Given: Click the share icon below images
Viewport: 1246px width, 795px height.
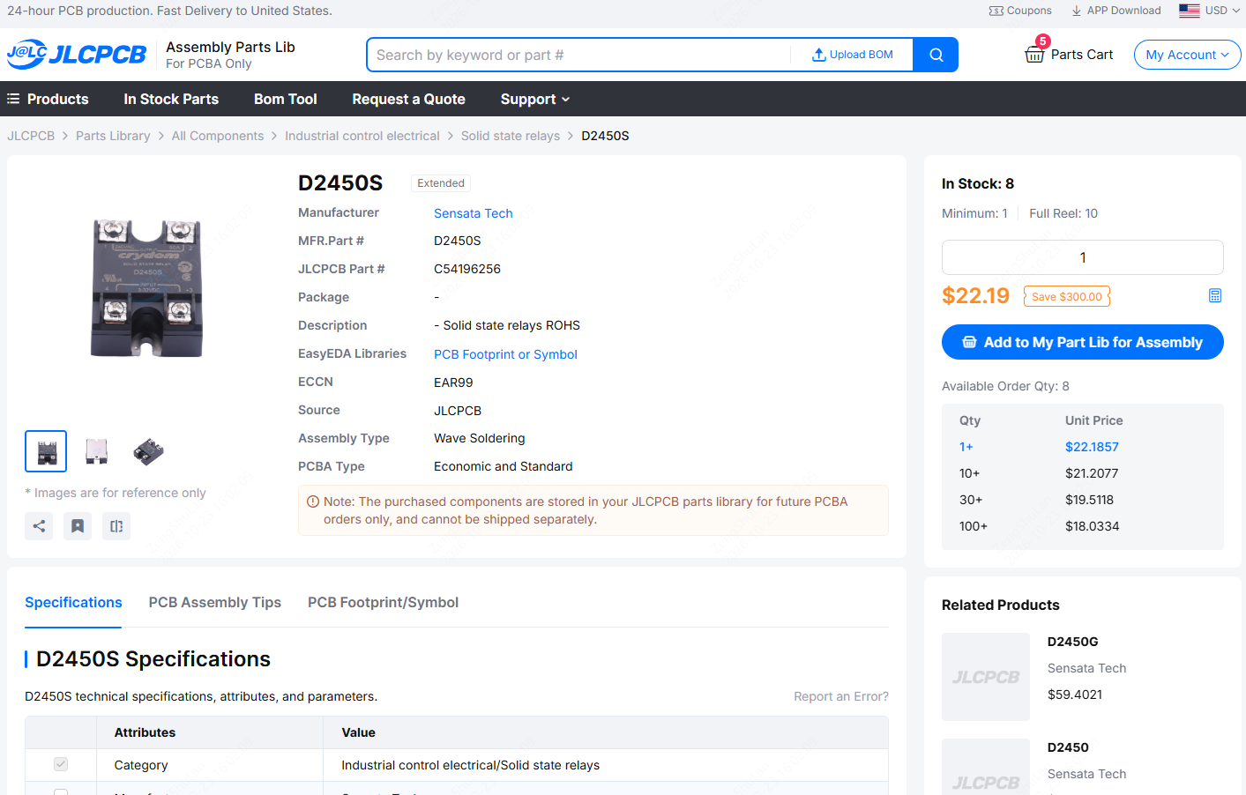Looking at the screenshot, I should 39,526.
